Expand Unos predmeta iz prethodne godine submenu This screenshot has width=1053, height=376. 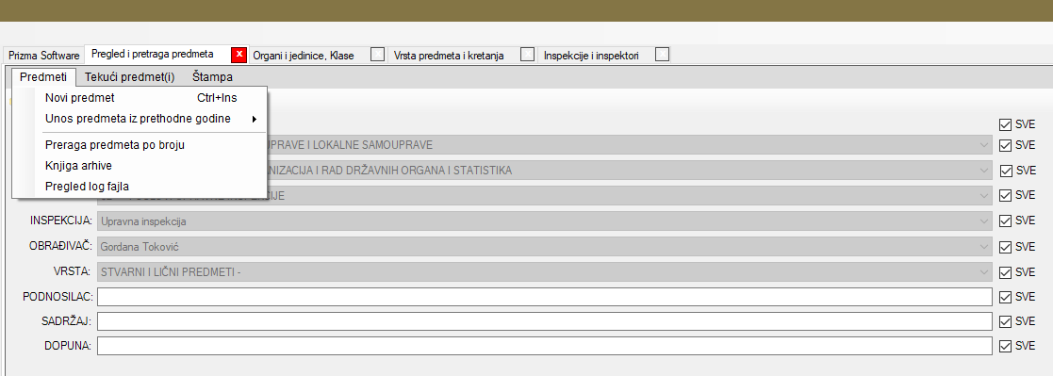point(140,119)
